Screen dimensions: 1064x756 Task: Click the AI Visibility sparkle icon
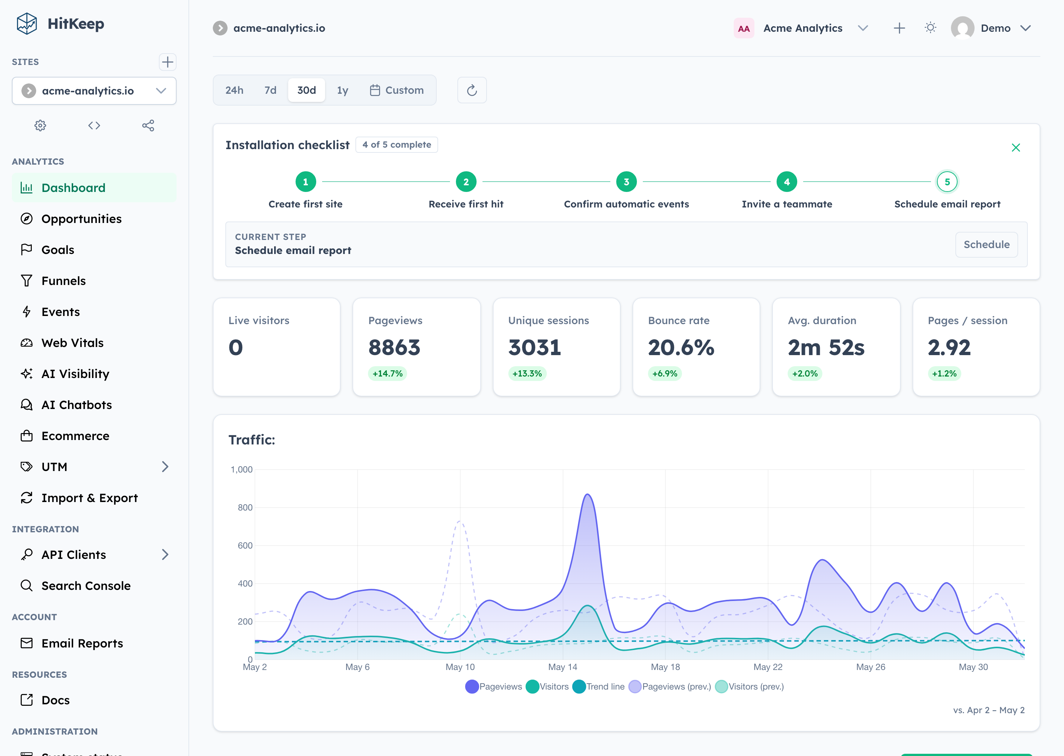[27, 374]
